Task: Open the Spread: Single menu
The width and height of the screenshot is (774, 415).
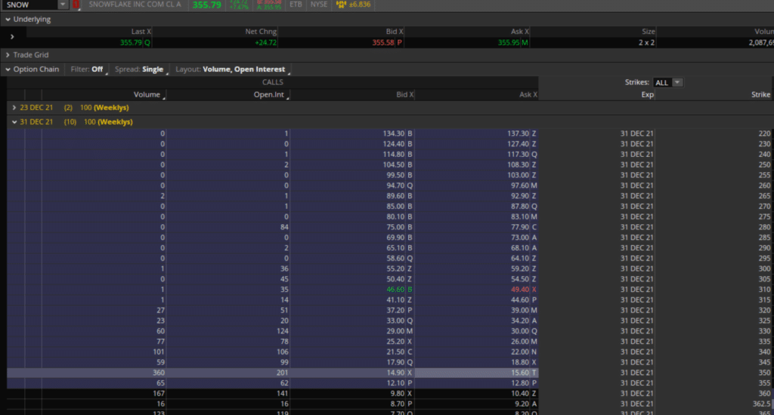Action: click(x=141, y=69)
